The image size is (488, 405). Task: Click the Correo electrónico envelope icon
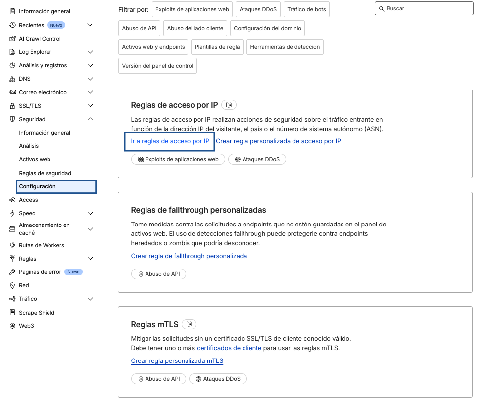pyautogui.click(x=12, y=92)
